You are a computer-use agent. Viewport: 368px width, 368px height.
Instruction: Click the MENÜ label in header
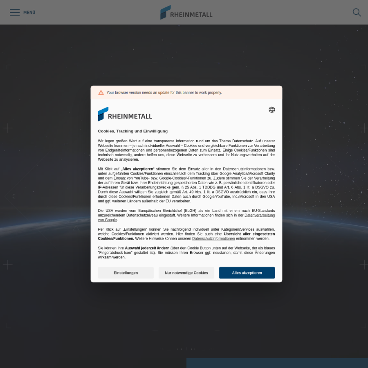tap(29, 12)
